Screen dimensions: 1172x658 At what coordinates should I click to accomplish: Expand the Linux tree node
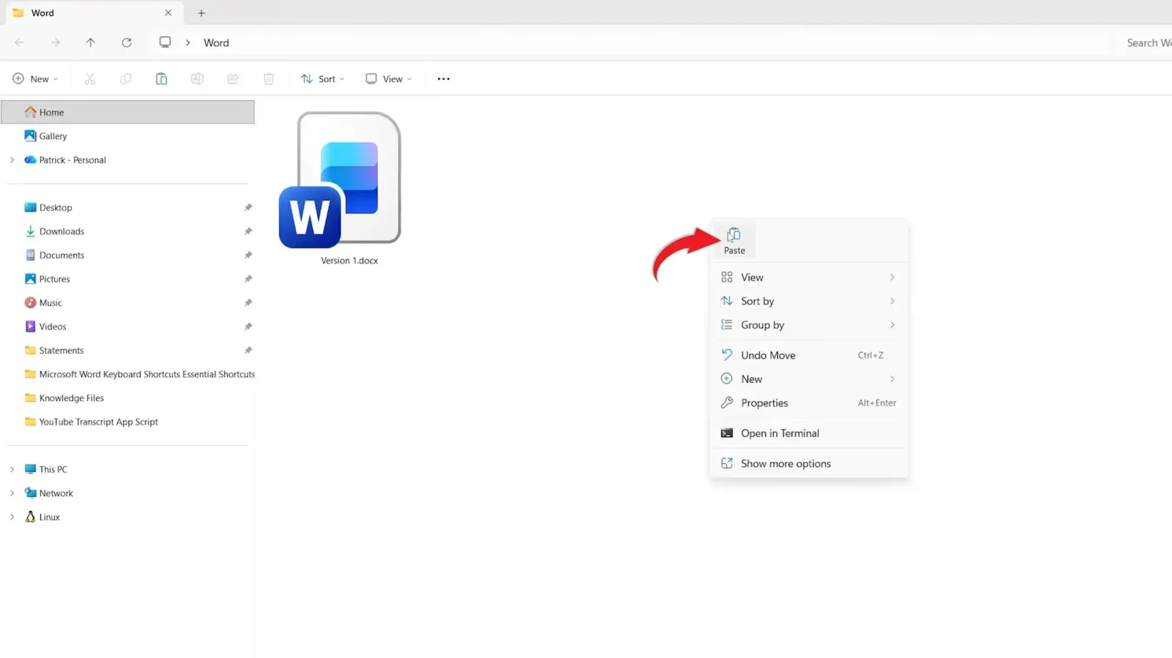coord(12,517)
